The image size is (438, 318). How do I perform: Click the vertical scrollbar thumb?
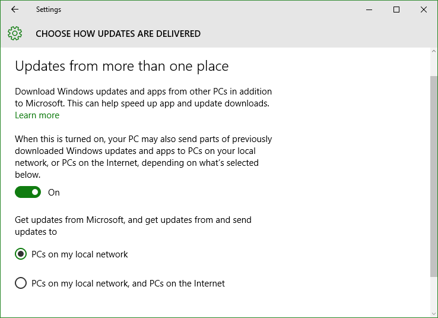pyautogui.click(x=433, y=177)
